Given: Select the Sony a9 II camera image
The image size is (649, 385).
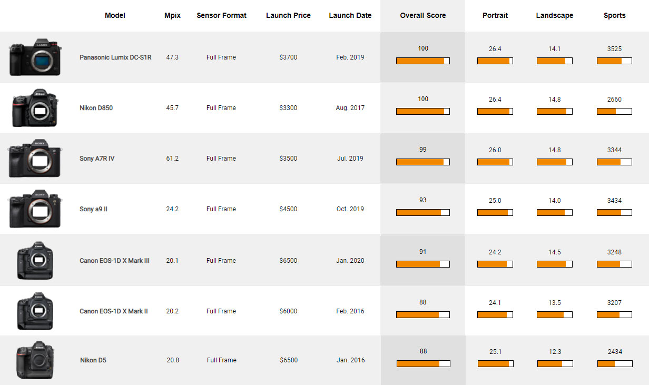Looking at the screenshot, I should pos(35,209).
